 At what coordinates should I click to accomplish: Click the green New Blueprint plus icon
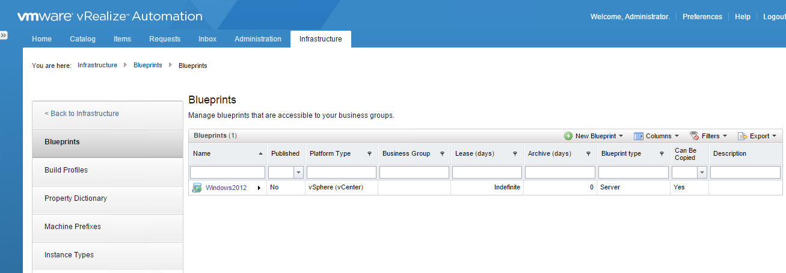[568, 136]
